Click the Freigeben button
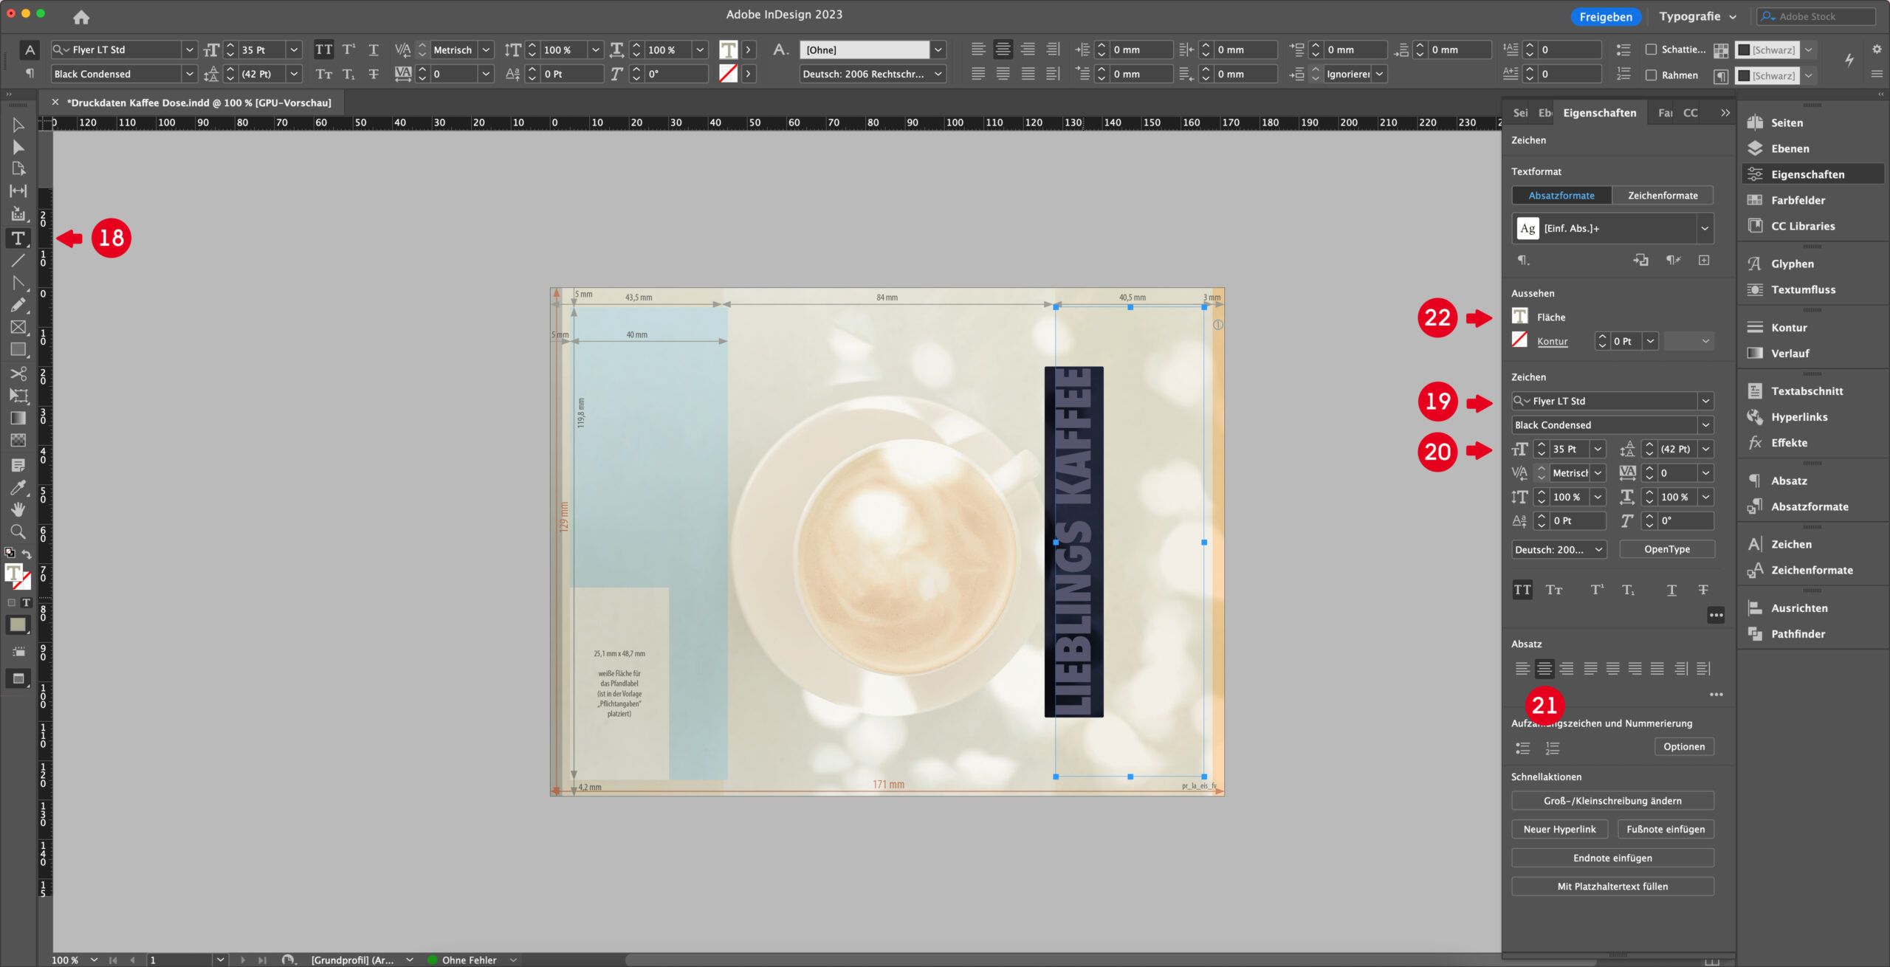1890x967 pixels. pos(1606,16)
